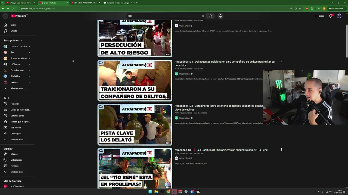Open the Pista clave los delató thumbnail
This screenshot has height=195, width=348.
pyautogui.click(x=135, y=125)
